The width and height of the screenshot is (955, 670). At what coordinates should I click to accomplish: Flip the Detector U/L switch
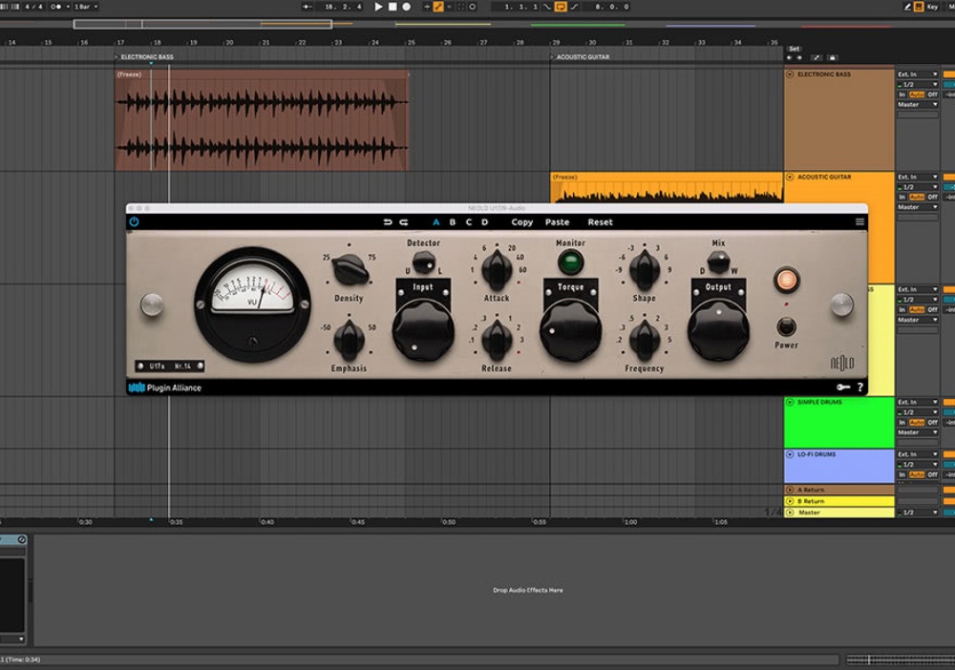pyautogui.click(x=424, y=262)
